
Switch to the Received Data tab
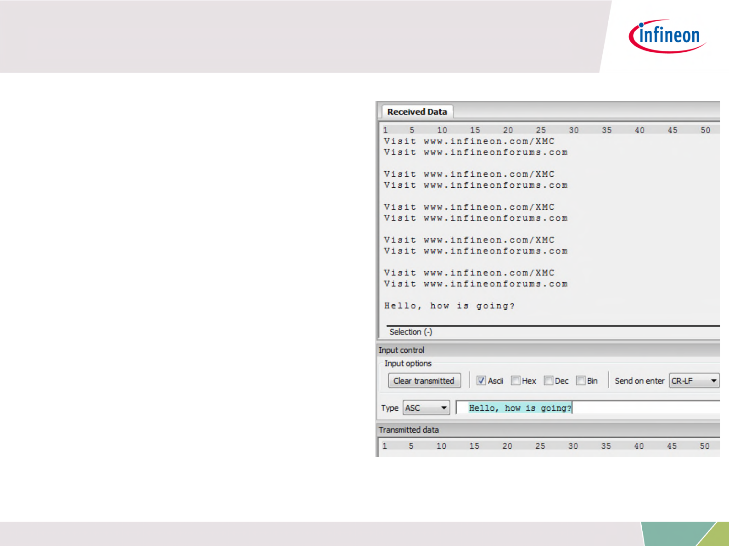pyautogui.click(x=417, y=111)
